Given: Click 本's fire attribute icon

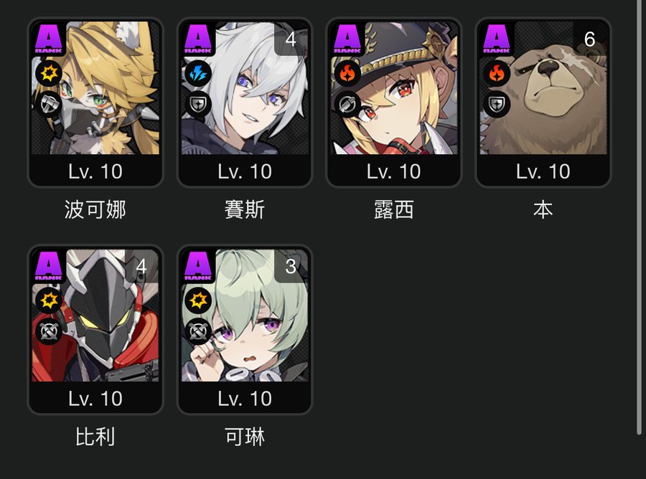Looking at the screenshot, I should [497, 74].
